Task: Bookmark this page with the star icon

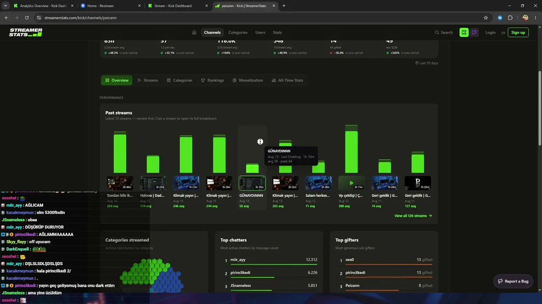Action: pos(486,18)
